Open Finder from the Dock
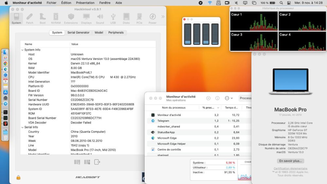This screenshot has height=184, width=327. [x=6, y=52]
